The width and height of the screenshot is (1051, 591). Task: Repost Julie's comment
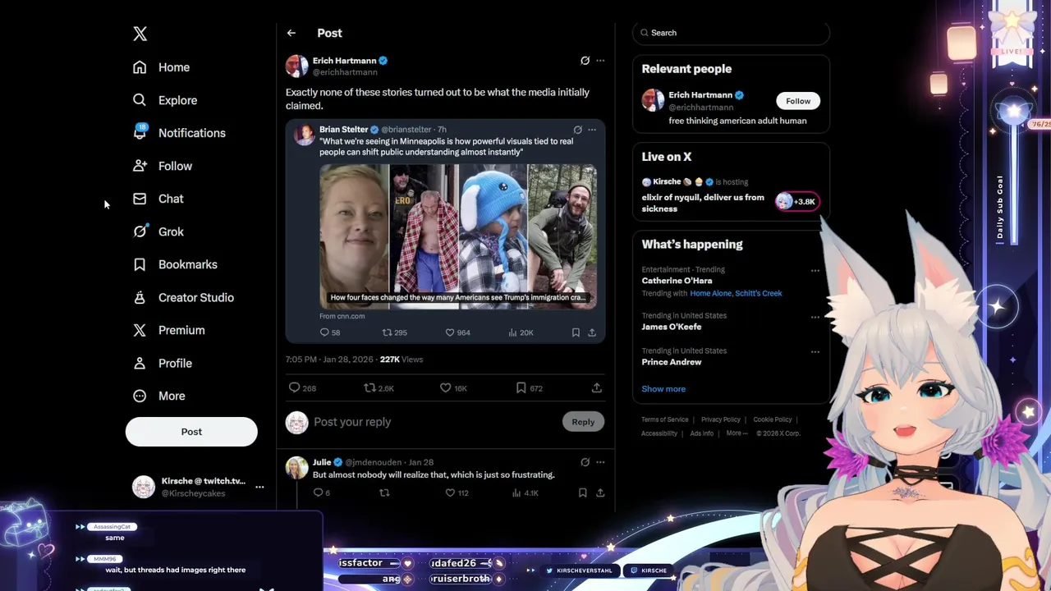point(384,492)
